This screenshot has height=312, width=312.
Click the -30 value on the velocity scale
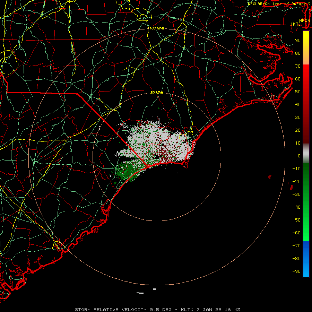pos(296,194)
